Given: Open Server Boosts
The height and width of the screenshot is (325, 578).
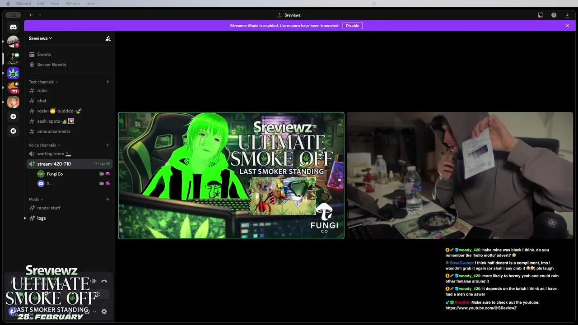Looking at the screenshot, I should click(x=69, y=65).
